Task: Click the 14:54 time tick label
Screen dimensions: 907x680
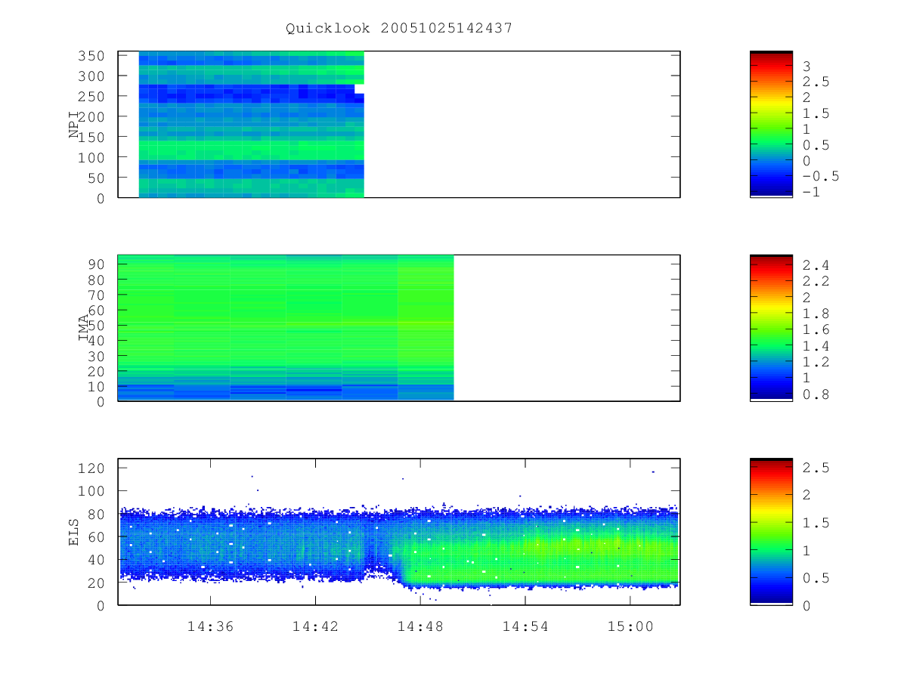Action: [525, 626]
